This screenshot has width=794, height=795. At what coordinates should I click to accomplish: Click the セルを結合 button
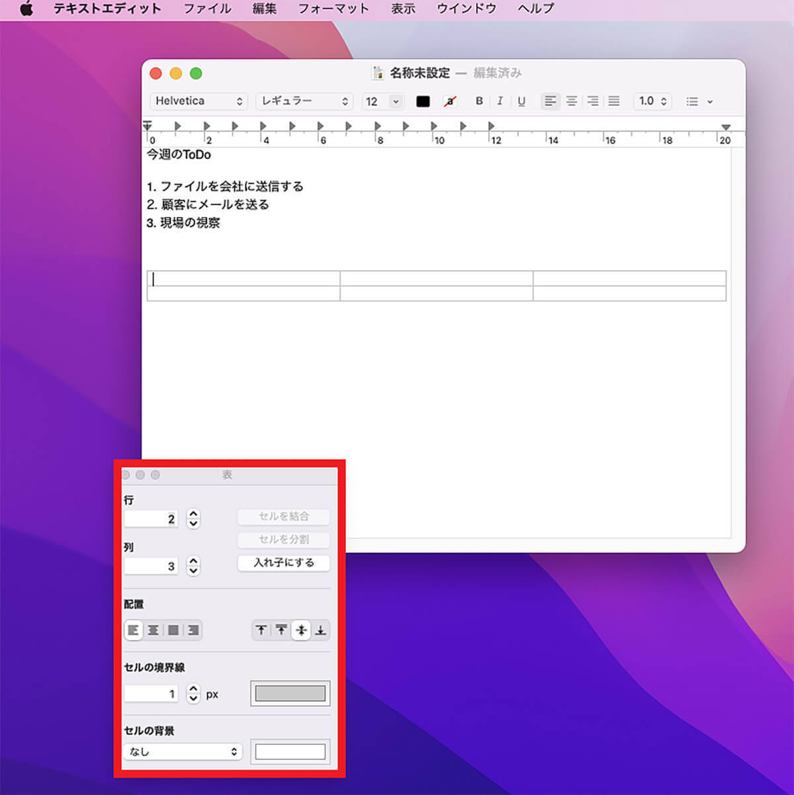[284, 517]
